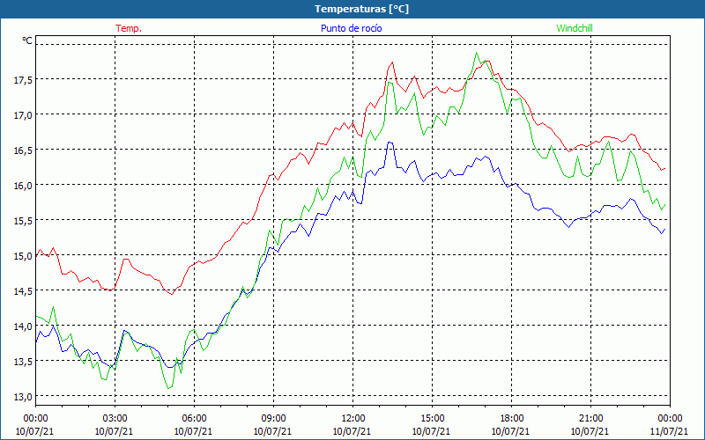Click the Temperaturas [°C] chart title

pos(361,9)
